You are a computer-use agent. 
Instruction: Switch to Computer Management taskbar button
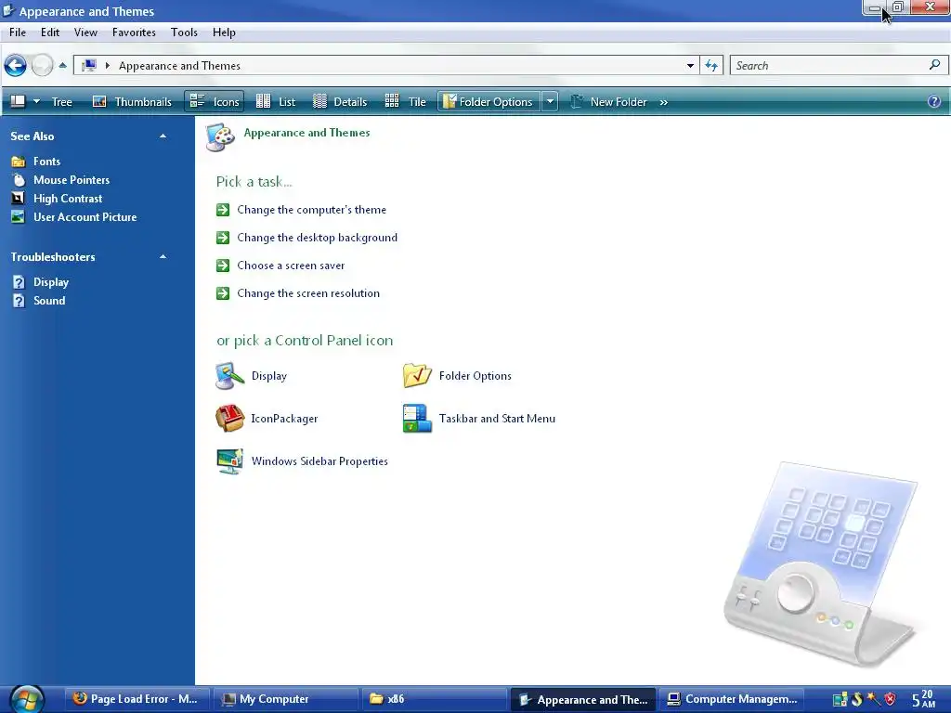click(x=732, y=699)
